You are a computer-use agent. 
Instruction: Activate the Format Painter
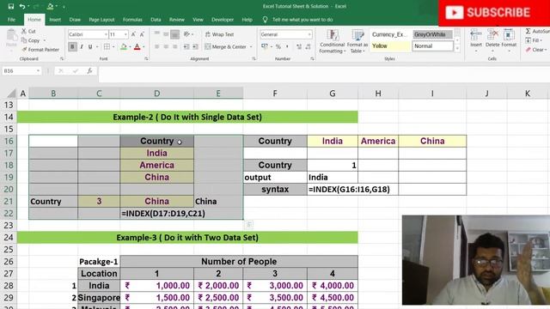click(40, 50)
